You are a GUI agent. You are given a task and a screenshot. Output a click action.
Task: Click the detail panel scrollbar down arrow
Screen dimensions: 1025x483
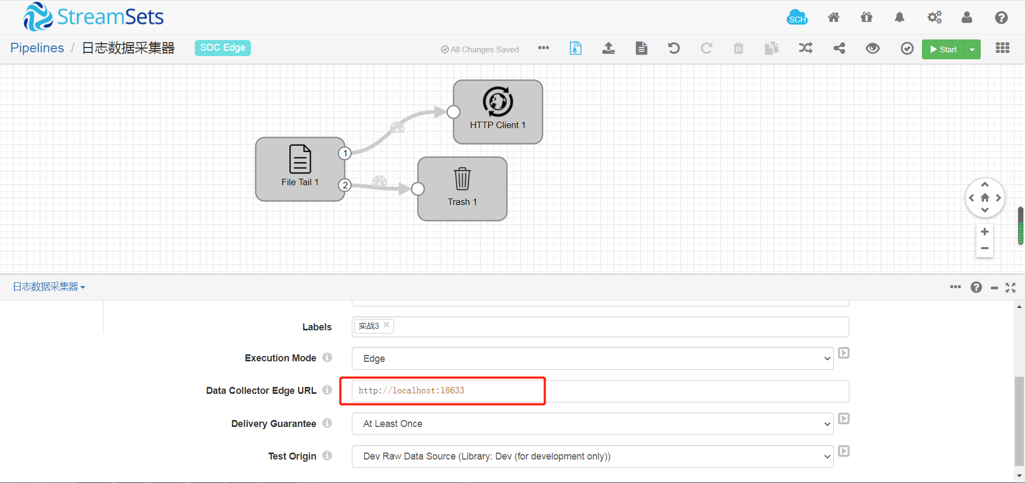click(1019, 476)
